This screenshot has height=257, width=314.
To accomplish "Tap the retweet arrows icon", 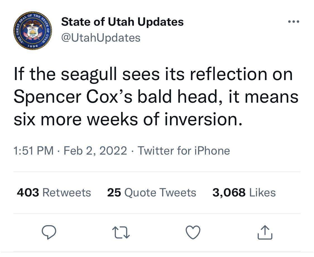I will click(121, 232).
